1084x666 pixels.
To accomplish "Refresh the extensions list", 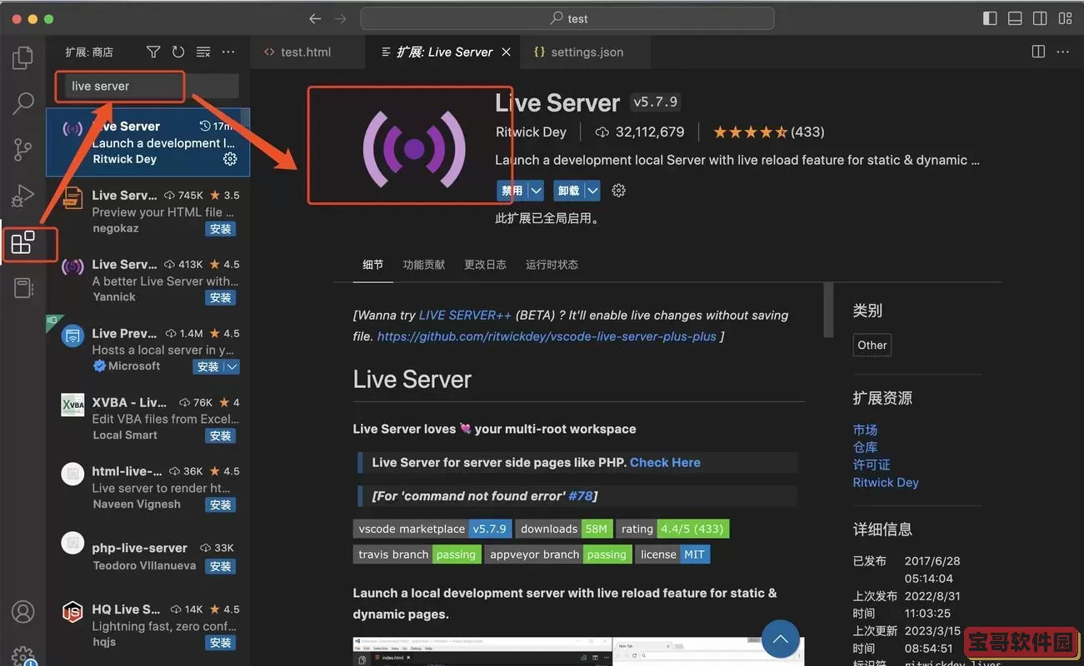I will tap(178, 52).
